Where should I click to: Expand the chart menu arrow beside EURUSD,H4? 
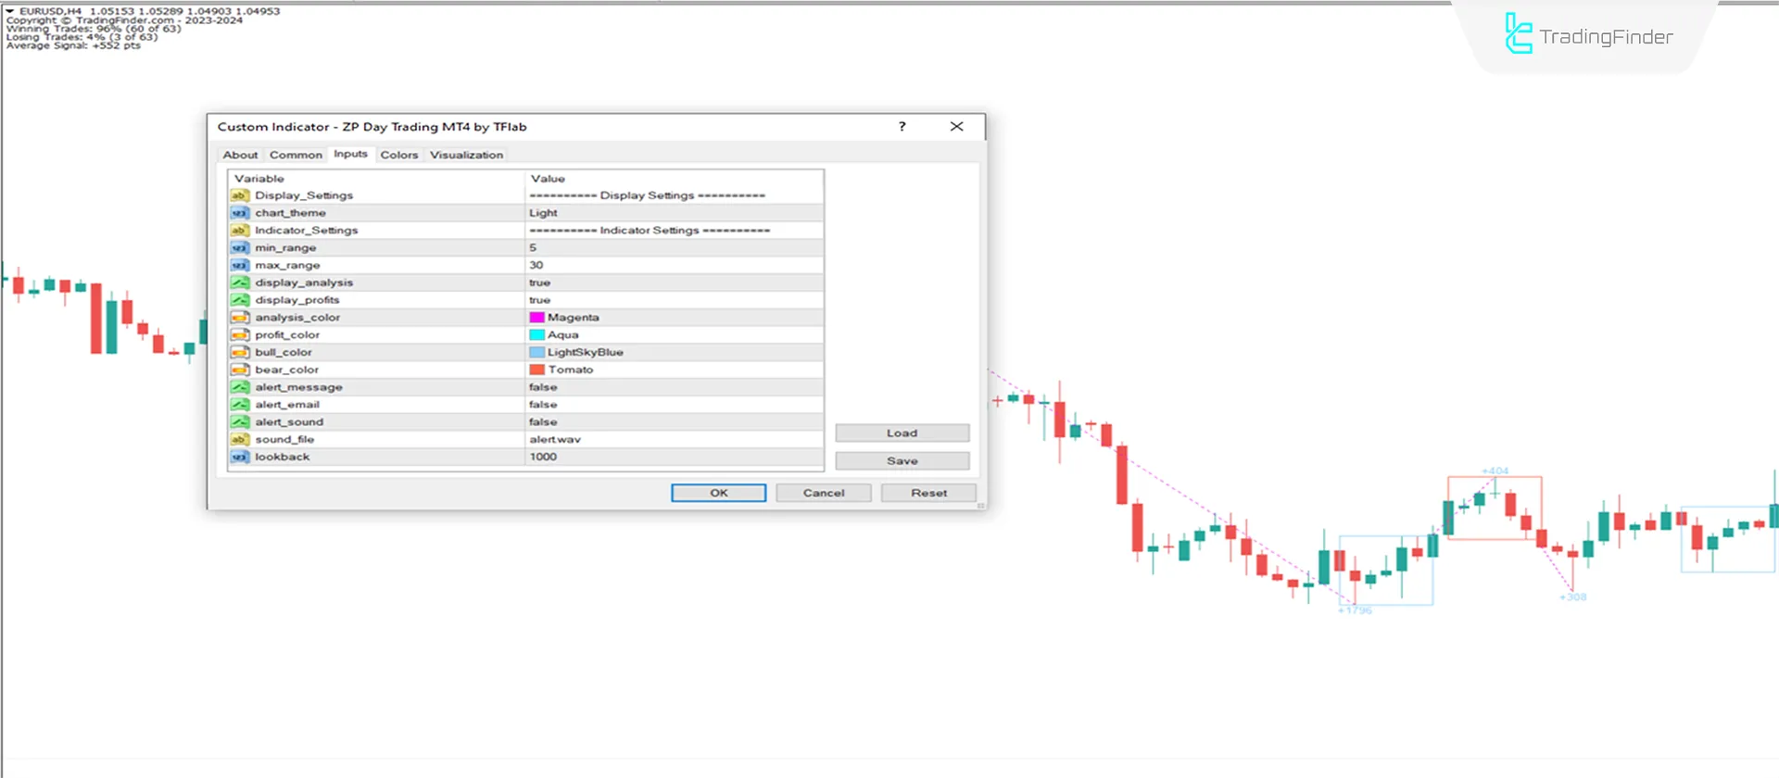(x=10, y=11)
